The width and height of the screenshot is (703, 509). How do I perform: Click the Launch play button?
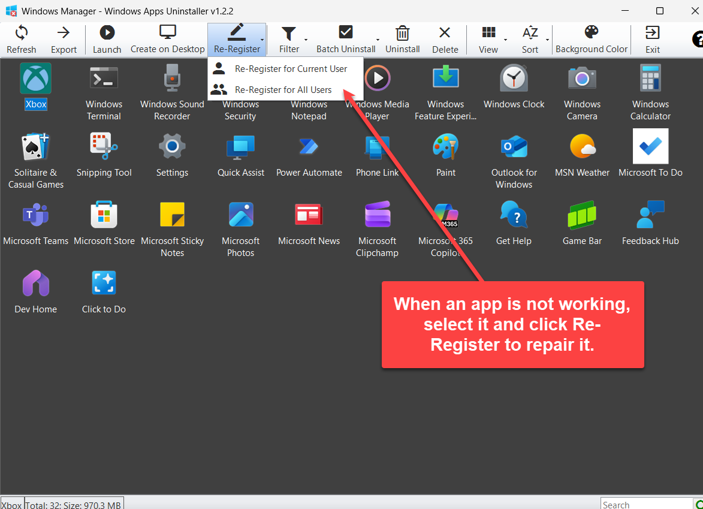107,40
